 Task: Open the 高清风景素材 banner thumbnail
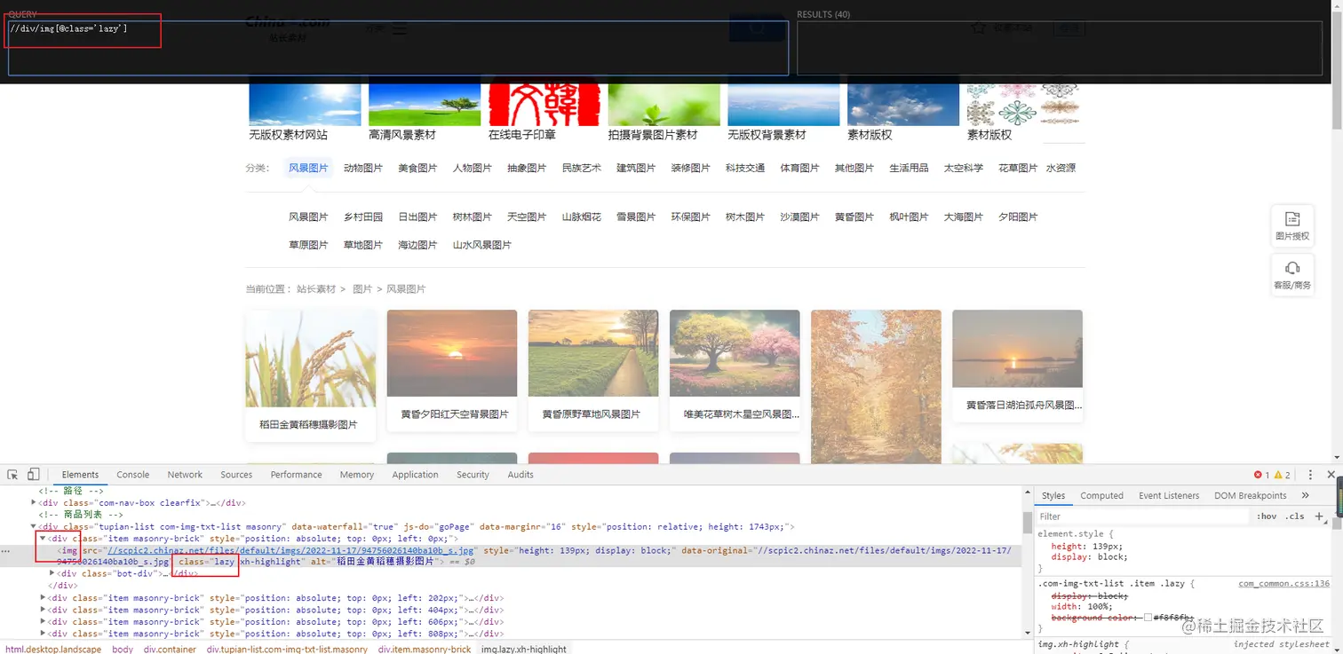[x=425, y=105]
